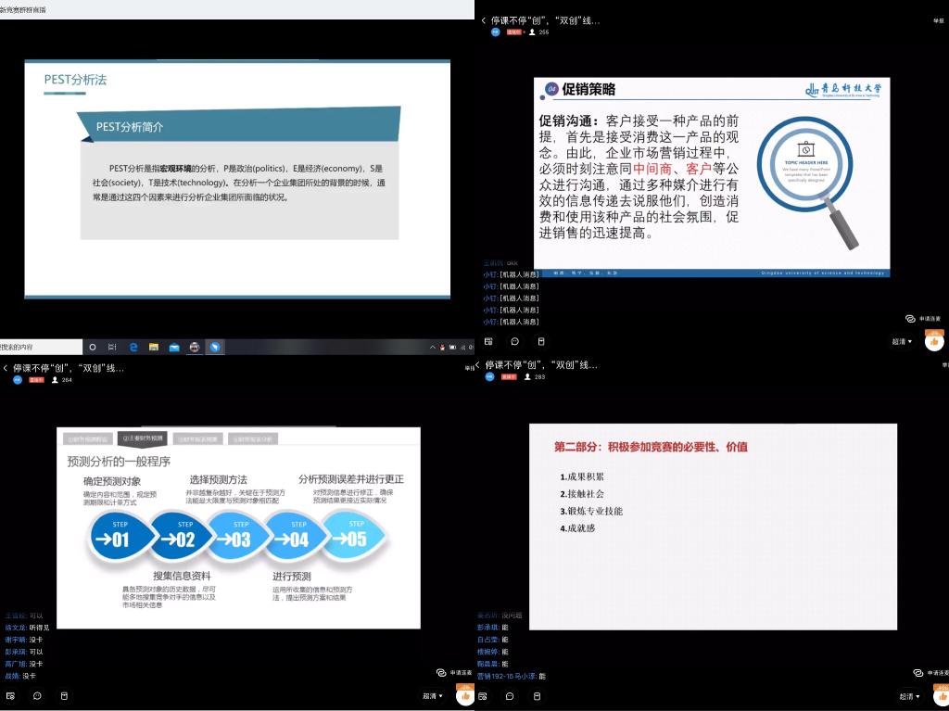This screenshot has width=949, height=711.
Task: Go back from the 255-viewer live stream
Action: click(x=483, y=19)
